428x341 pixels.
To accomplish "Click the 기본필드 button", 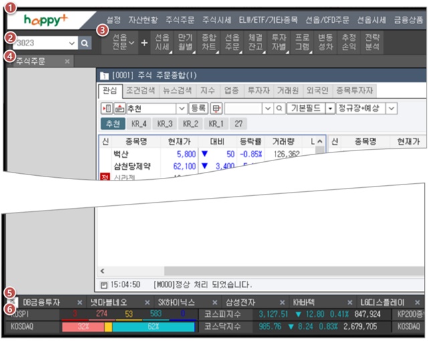I will coord(306,108).
